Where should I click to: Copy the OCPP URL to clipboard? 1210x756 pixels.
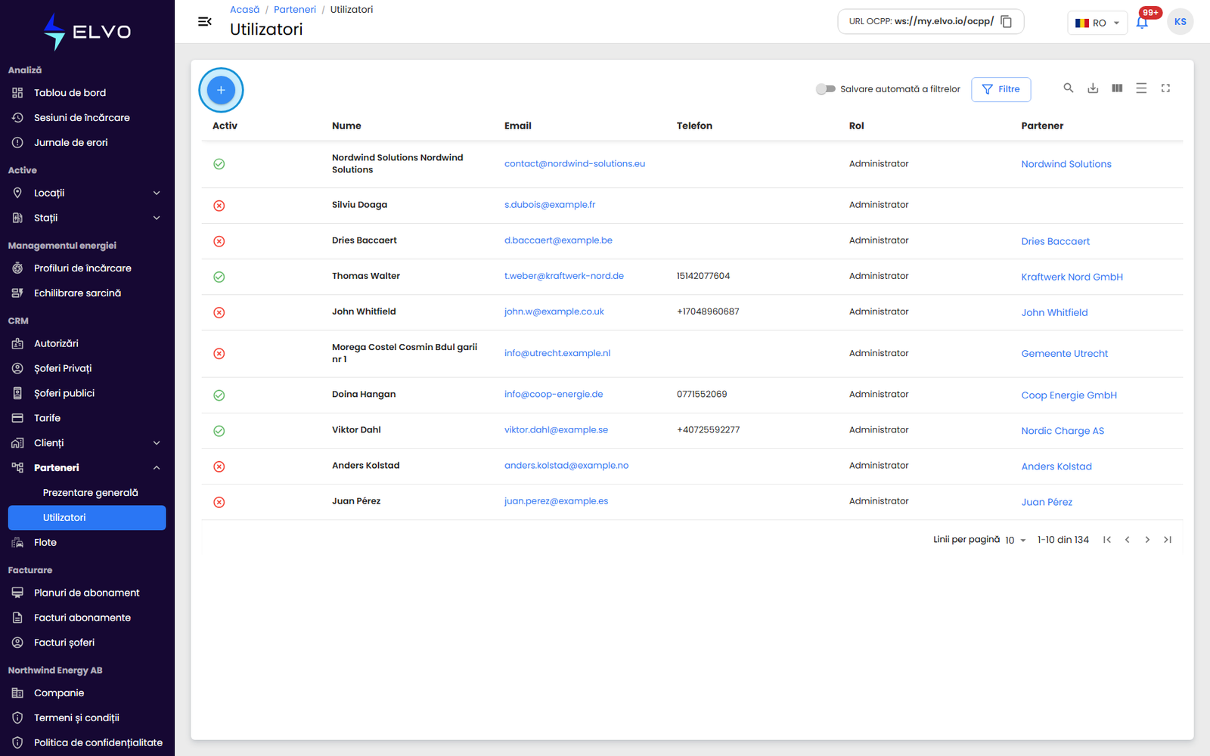tap(1007, 21)
